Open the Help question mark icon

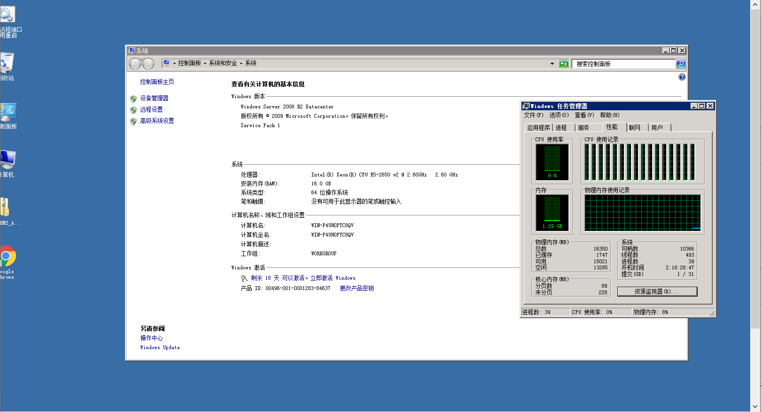click(x=682, y=77)
